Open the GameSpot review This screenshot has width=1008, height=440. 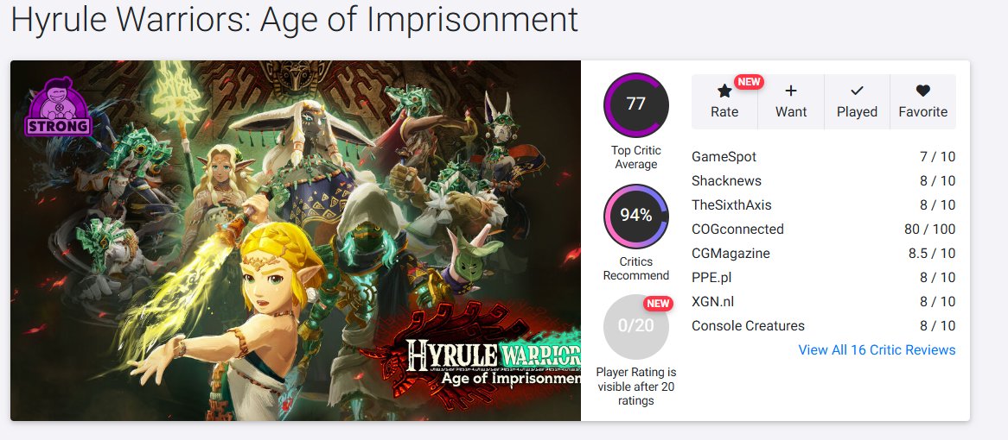point(724,157)
